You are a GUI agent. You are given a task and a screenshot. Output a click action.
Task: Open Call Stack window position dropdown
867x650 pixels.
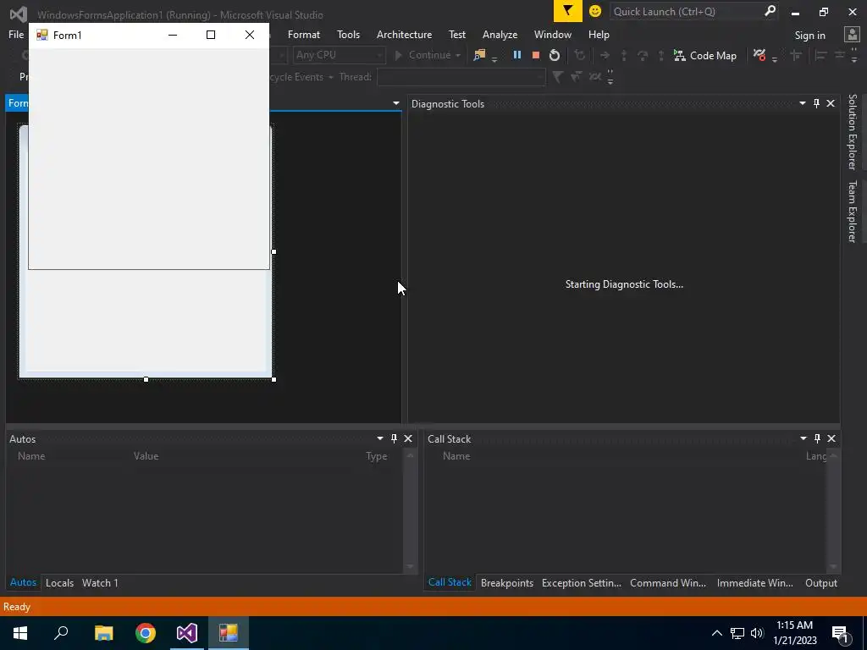click(803, 438)
